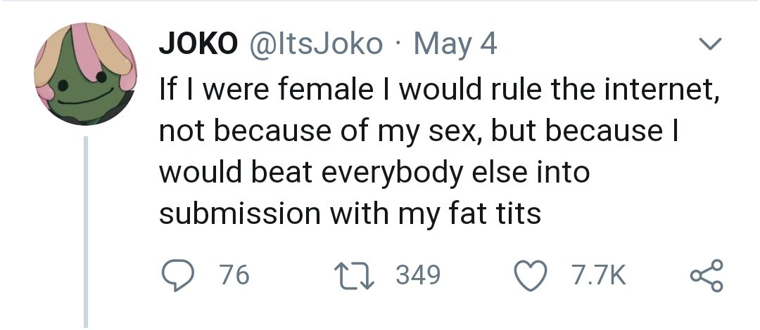The height and width of the screenshot is (330, 760).
Task: Open the JOKO display name profile
Action: click(x=198, y=44)
